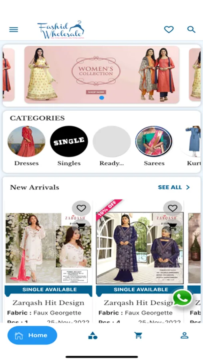Click SEE ALL link for New Arrivals
This screenshot has height=361, width=203.
pyautogui.click(x=170, y=187)
